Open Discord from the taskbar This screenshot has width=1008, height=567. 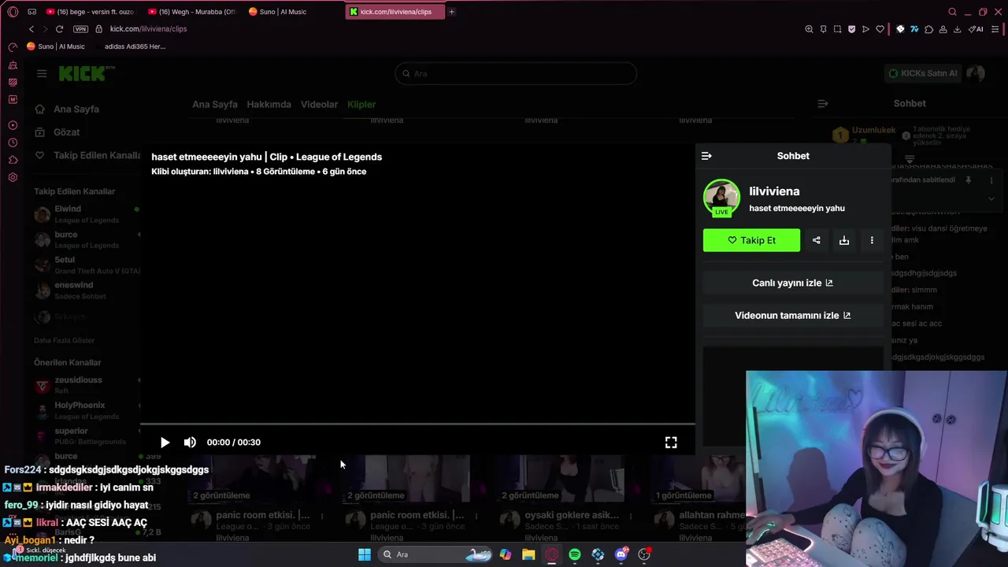[621, 554]
